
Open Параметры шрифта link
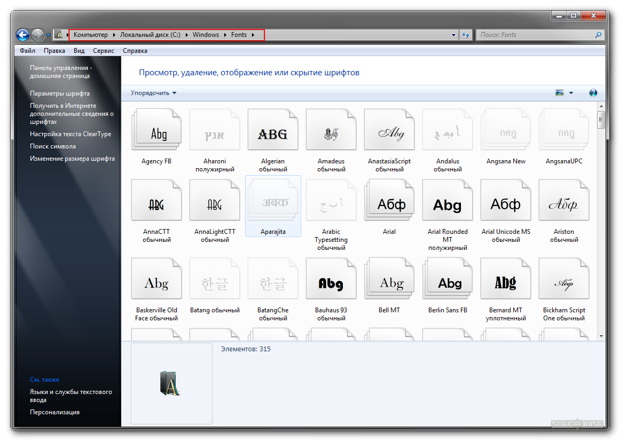[60, 93]
